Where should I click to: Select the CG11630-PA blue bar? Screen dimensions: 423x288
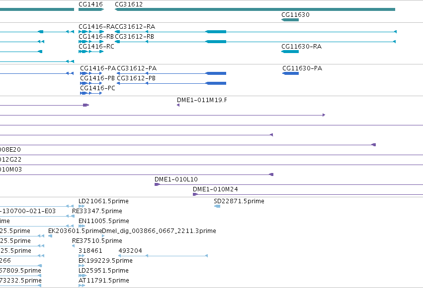point(291,73)
